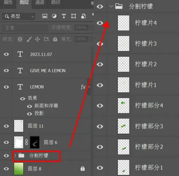Viewport: 179px width, 176px height.
Task: Hide layer 柠檬部分4
Action: 100,106
